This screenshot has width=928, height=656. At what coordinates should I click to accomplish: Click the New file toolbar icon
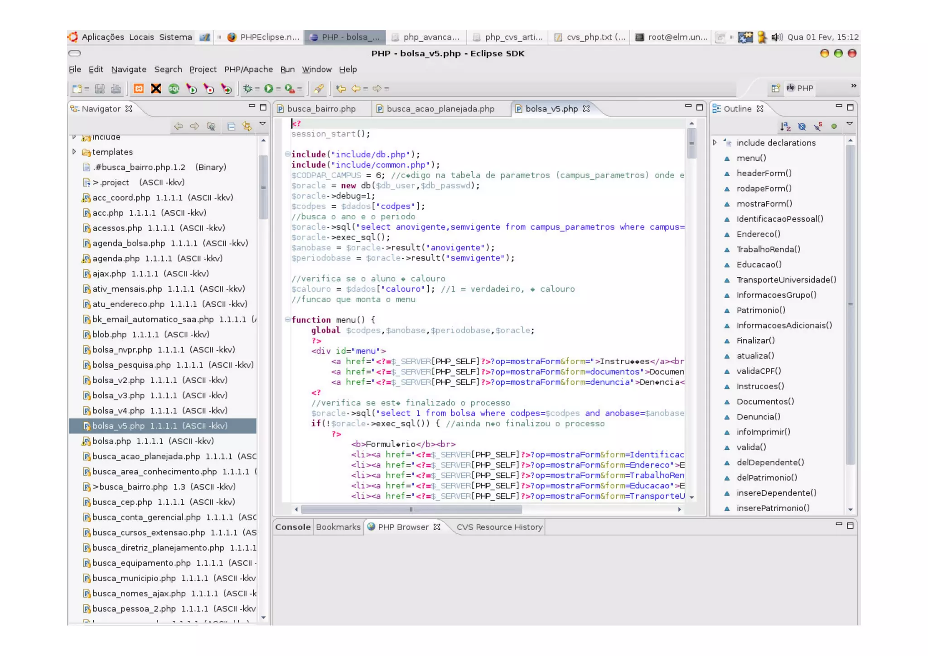pos(77,89)
